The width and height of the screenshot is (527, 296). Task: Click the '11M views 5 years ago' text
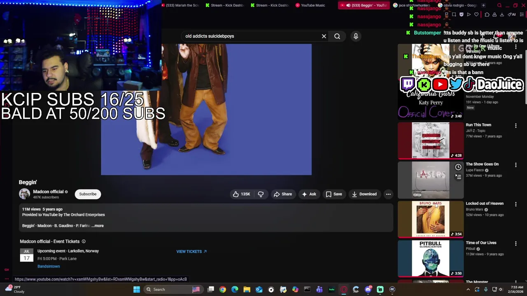coord(42,209)
